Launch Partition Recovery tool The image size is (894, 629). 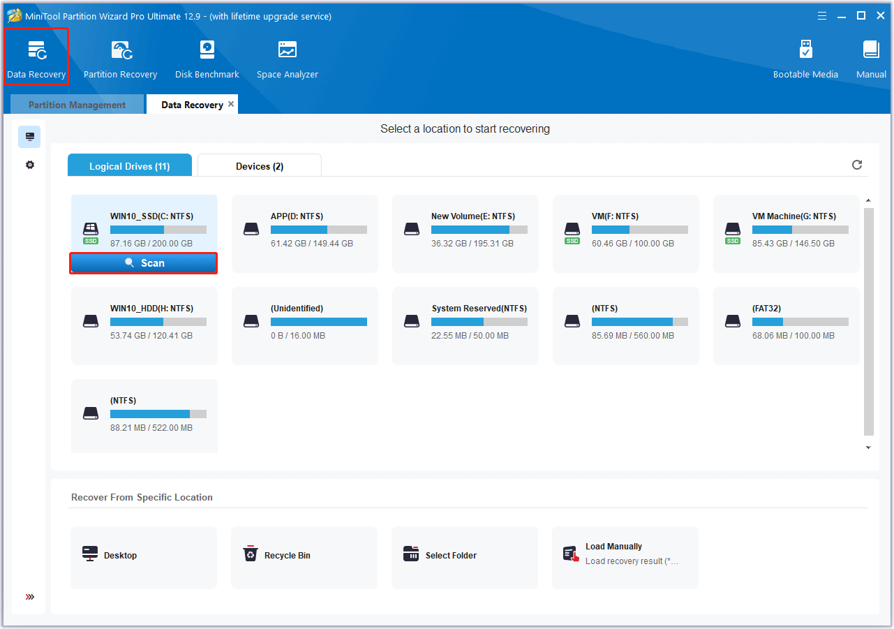point(120,59)
